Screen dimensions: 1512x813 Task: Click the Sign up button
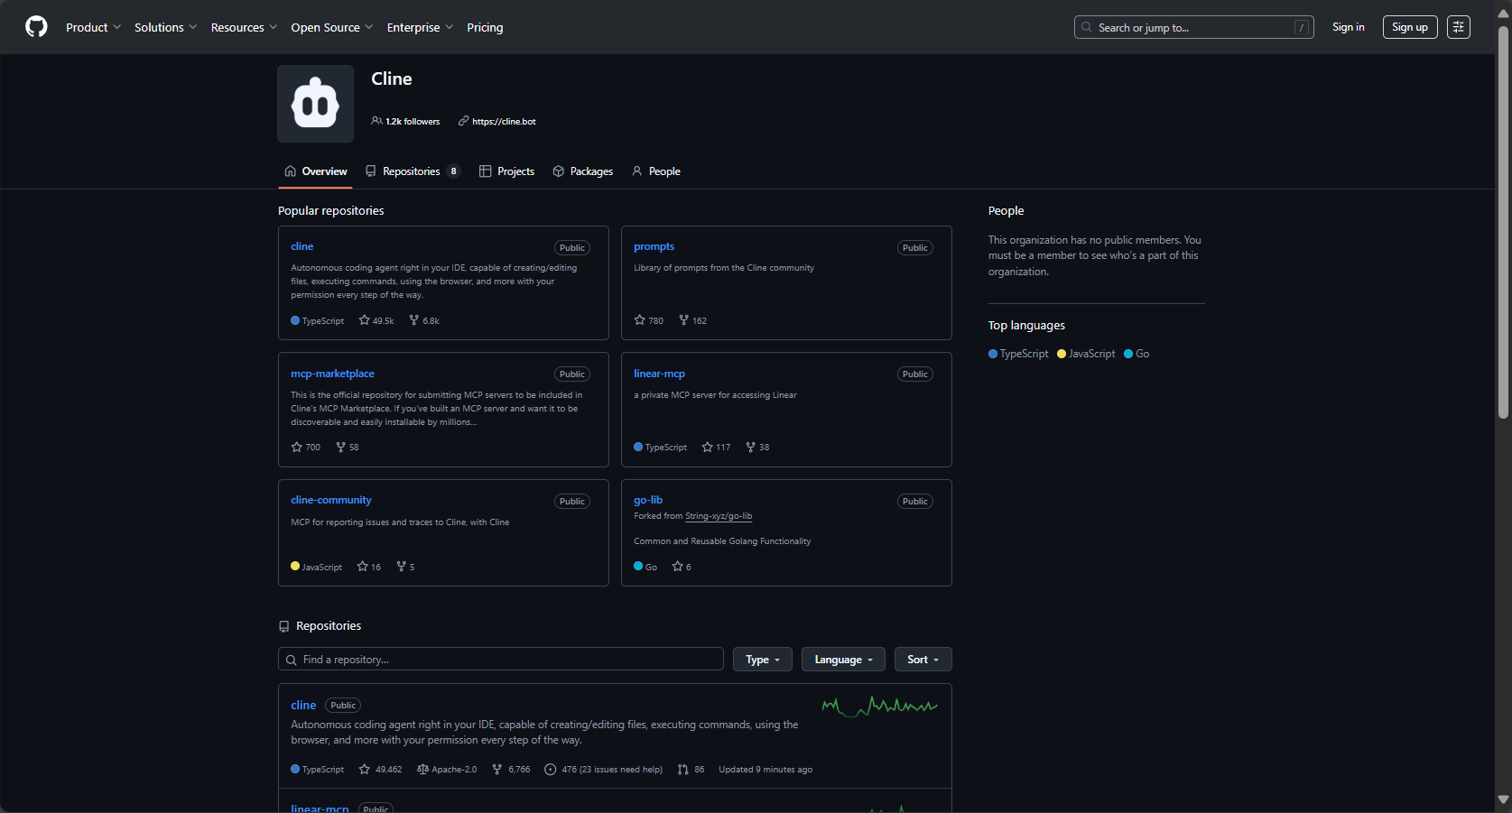click(x=1410, y=27)
